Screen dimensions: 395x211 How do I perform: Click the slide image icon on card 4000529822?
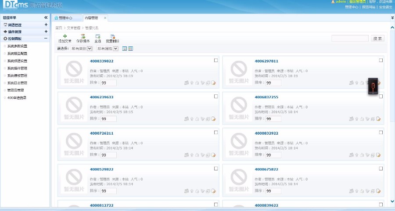pyautogui.click(x=208, y=191)
